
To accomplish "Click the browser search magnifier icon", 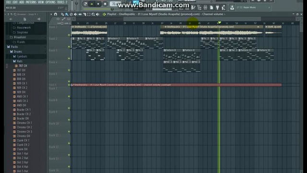I will [15, 14].
